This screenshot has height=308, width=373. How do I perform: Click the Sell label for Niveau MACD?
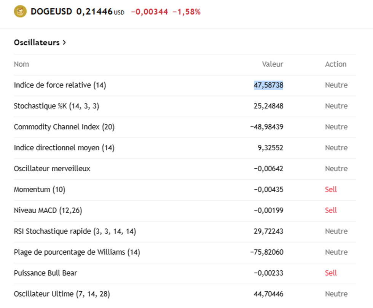click(331, 211)
